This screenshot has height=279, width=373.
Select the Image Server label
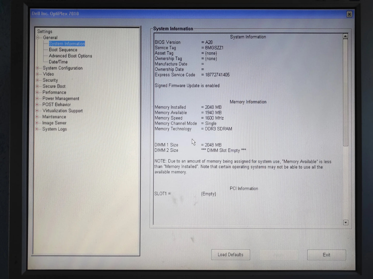tap(54, 123)
